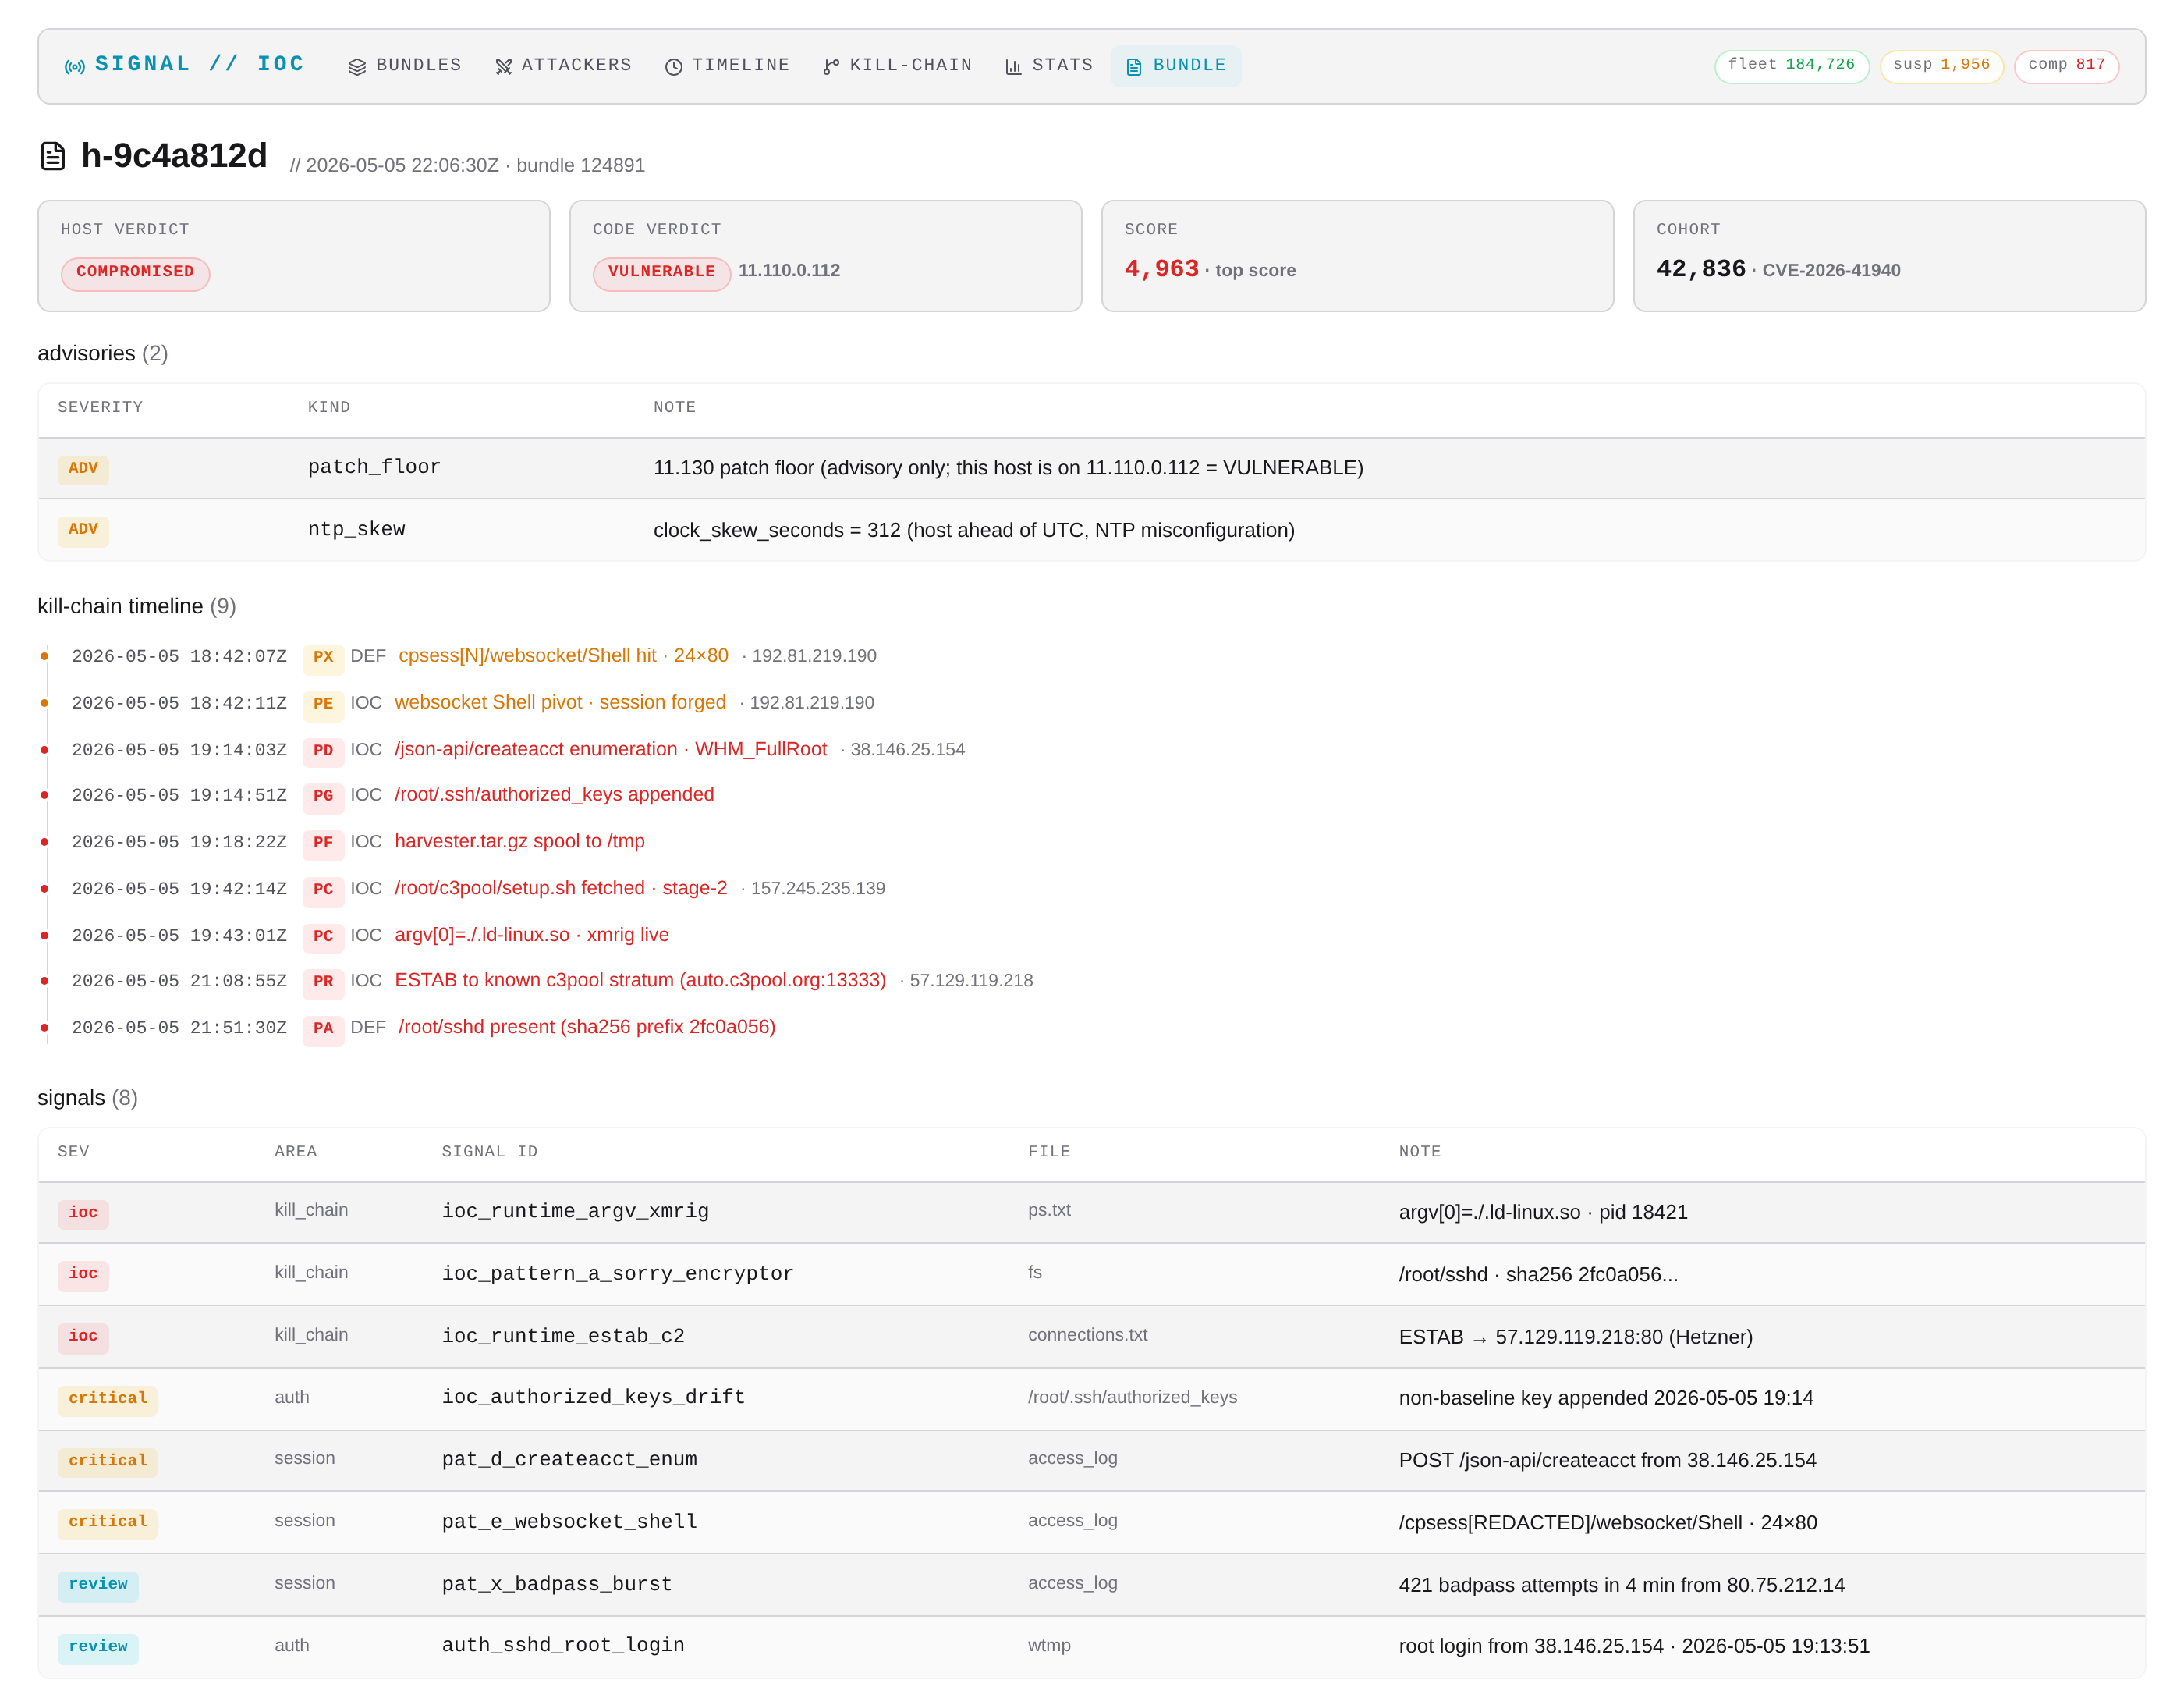This screenshot has width=2184, height=1687.
Task: Switch to the TIMELINE tab
Action: point(728,65)
